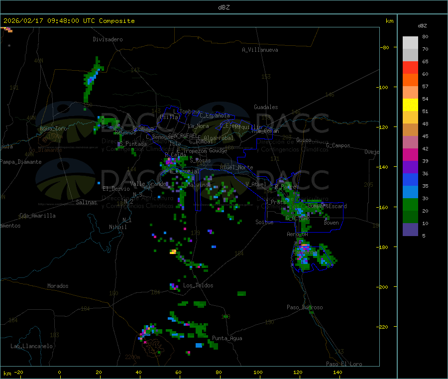Screen dimensions: 448x379
Task: Click the 80 dBZ light gray swatch
Action: click(410, 43)
